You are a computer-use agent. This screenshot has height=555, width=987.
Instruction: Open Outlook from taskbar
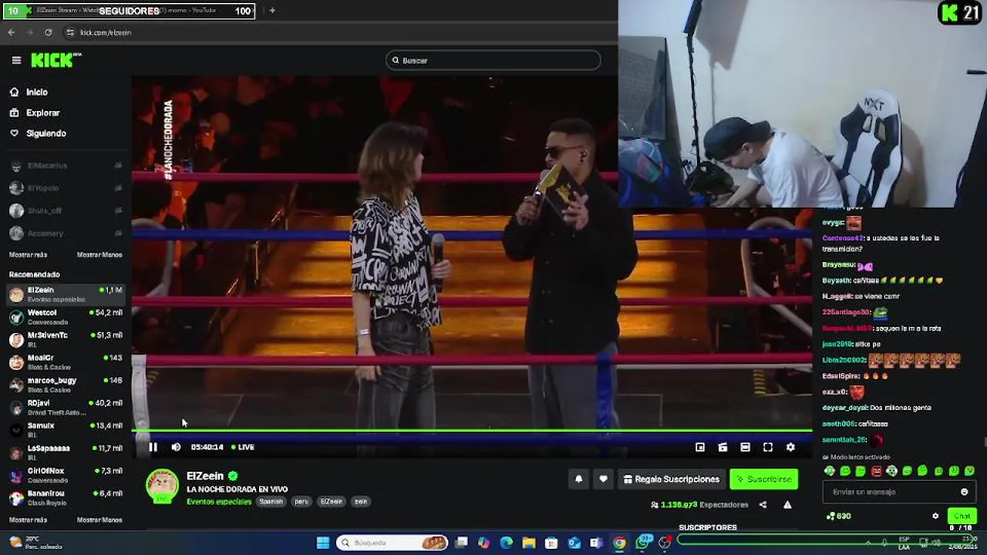pos(574,543)
